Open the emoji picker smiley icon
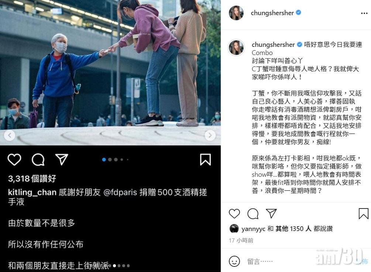Screen dimensions: 371x272 pos(234,261)
